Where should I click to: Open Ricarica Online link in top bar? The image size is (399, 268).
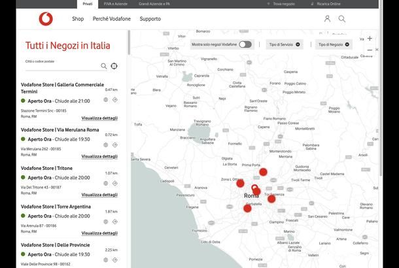coord(326,4)
